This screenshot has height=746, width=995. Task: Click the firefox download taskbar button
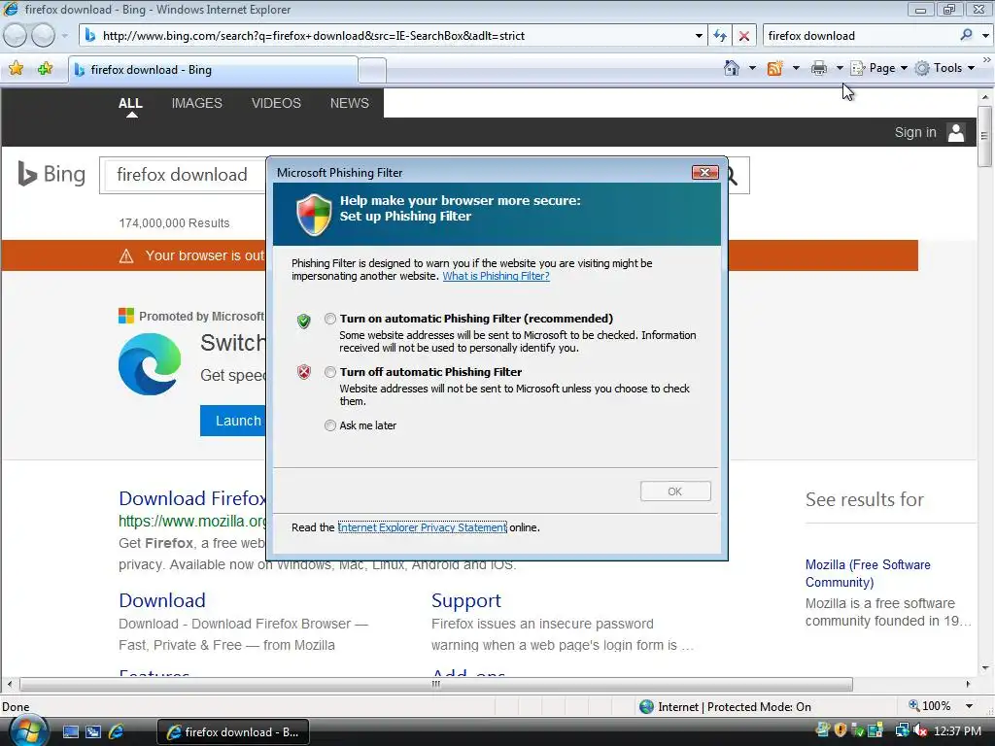click(232, 732)
